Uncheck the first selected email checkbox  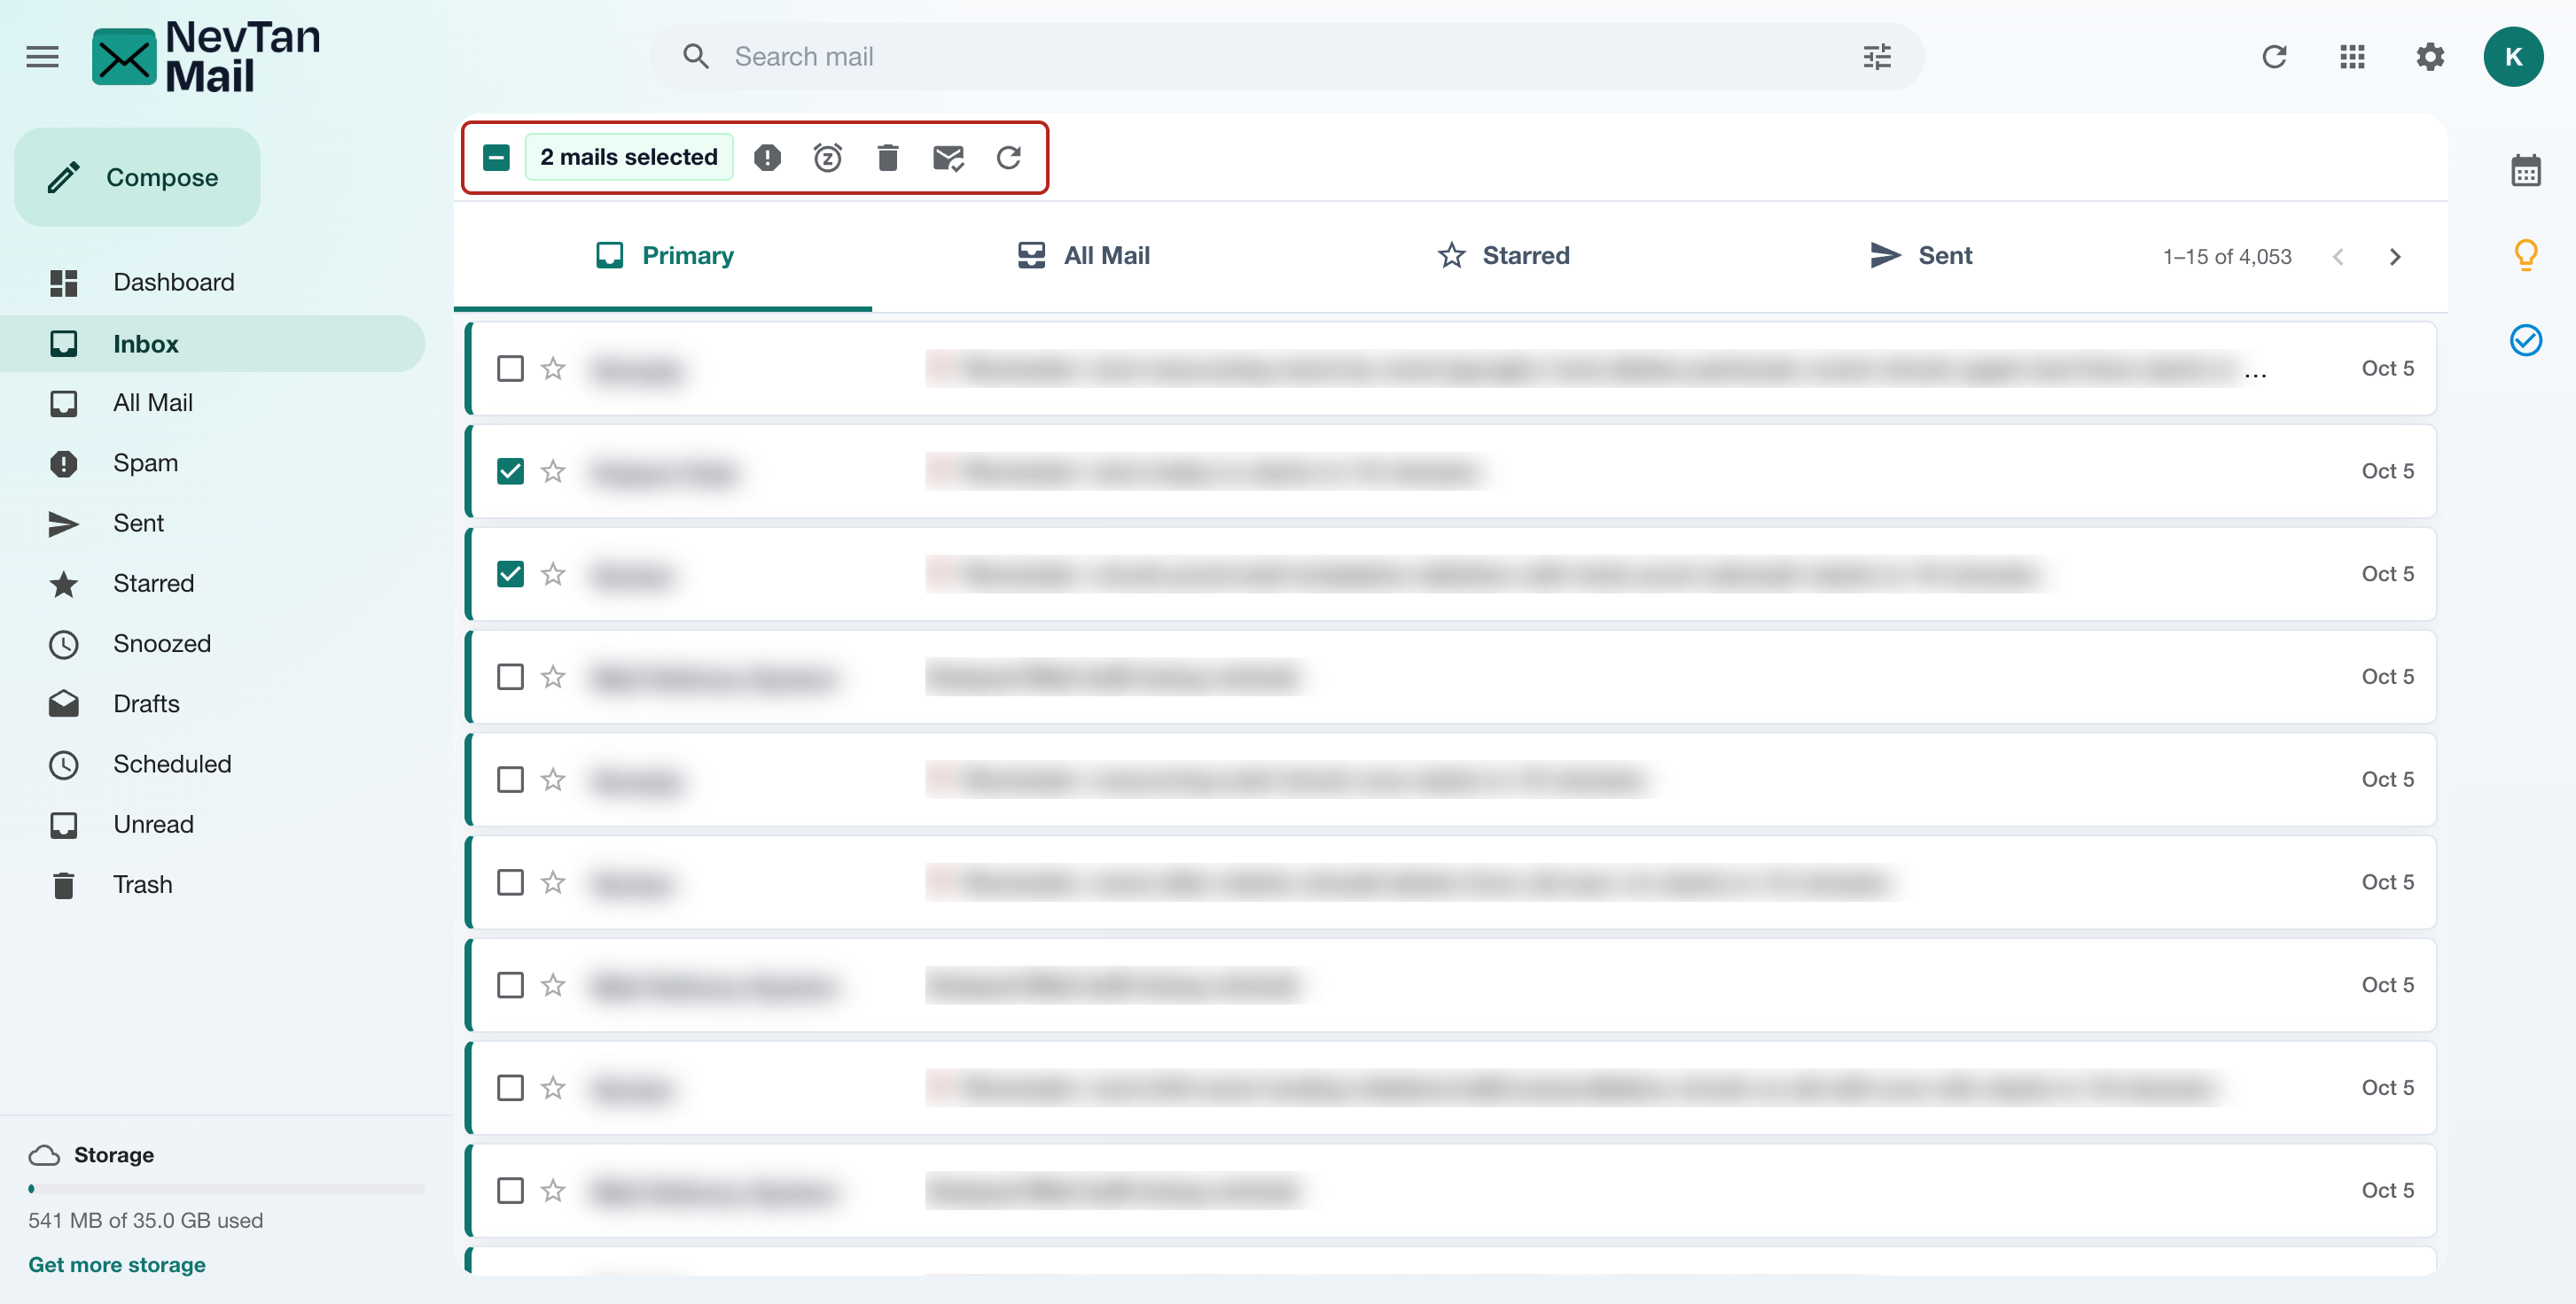pyautogui.click(x=510, y=471)
